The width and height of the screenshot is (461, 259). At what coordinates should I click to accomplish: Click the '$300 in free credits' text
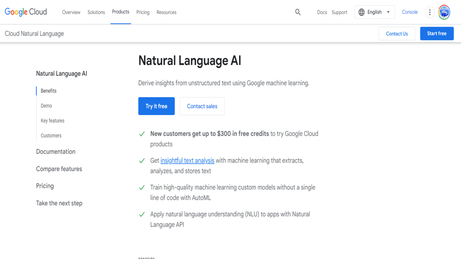(243, 134)
